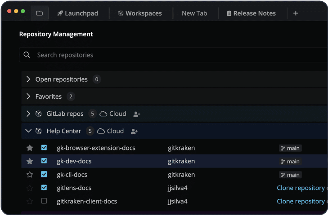Add a member to Help Center workspace
Viewport: 328px width, 215px height.
click(134, 132)
